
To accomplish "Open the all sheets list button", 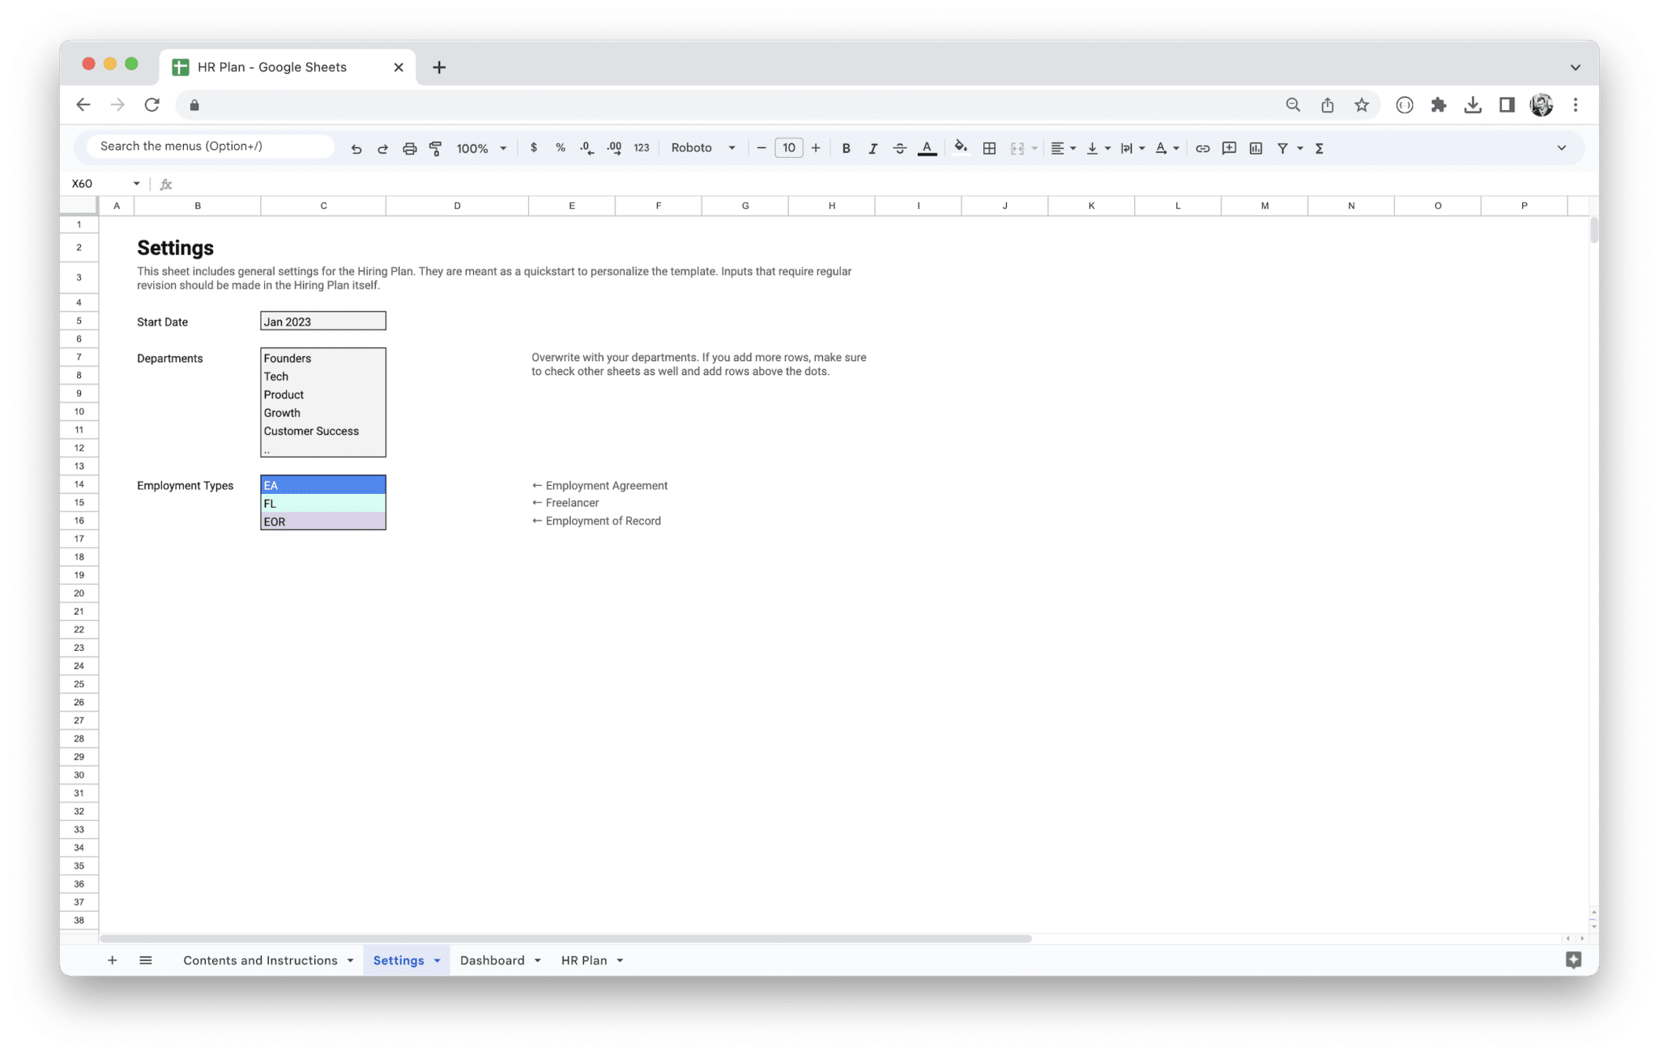I will coord(146,959).
